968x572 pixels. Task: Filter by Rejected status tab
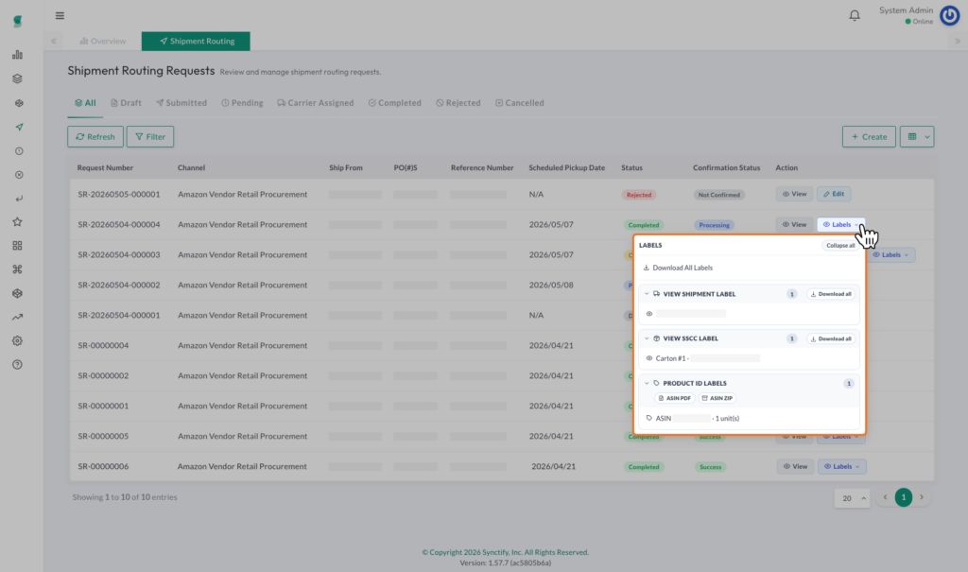pos(458,103)
